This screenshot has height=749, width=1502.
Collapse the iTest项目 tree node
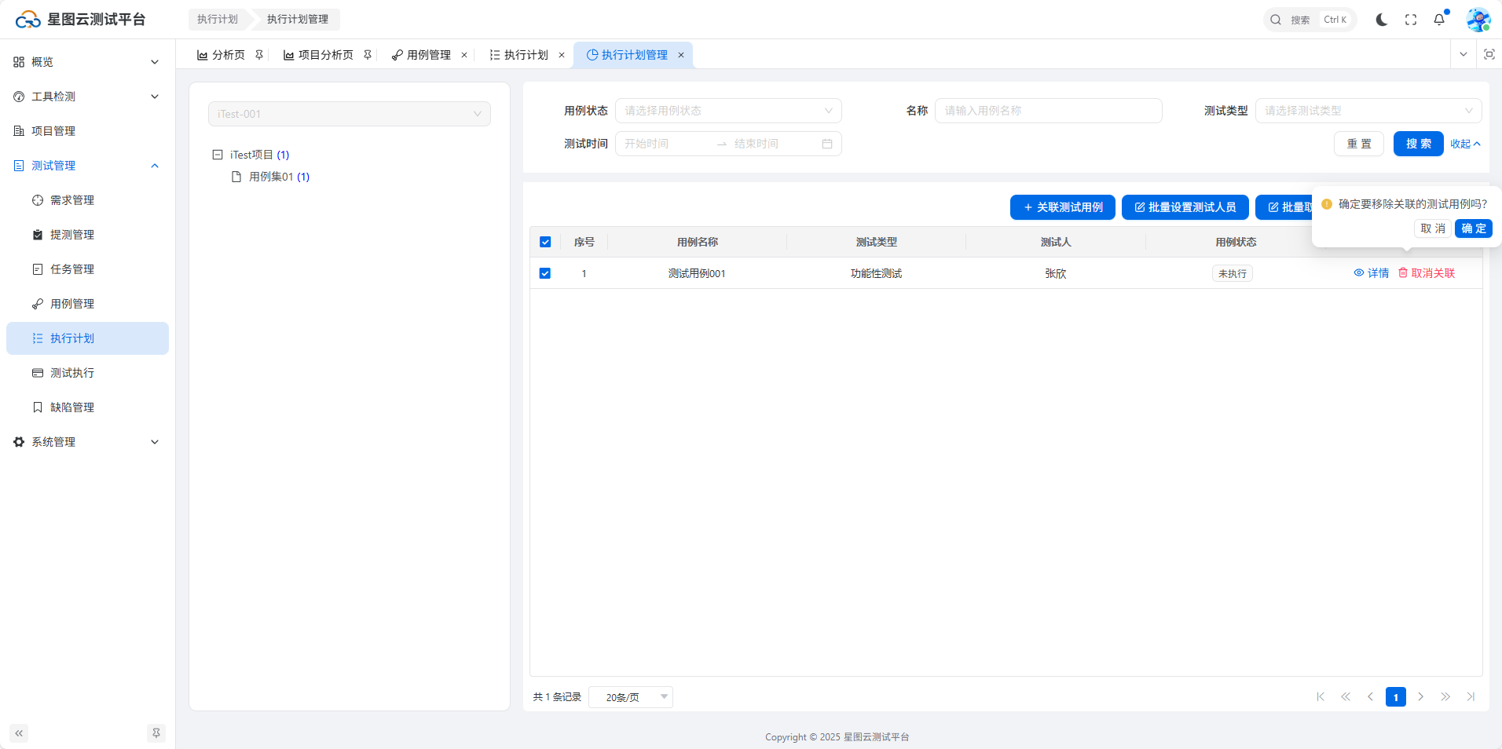(x=218, y=155)
